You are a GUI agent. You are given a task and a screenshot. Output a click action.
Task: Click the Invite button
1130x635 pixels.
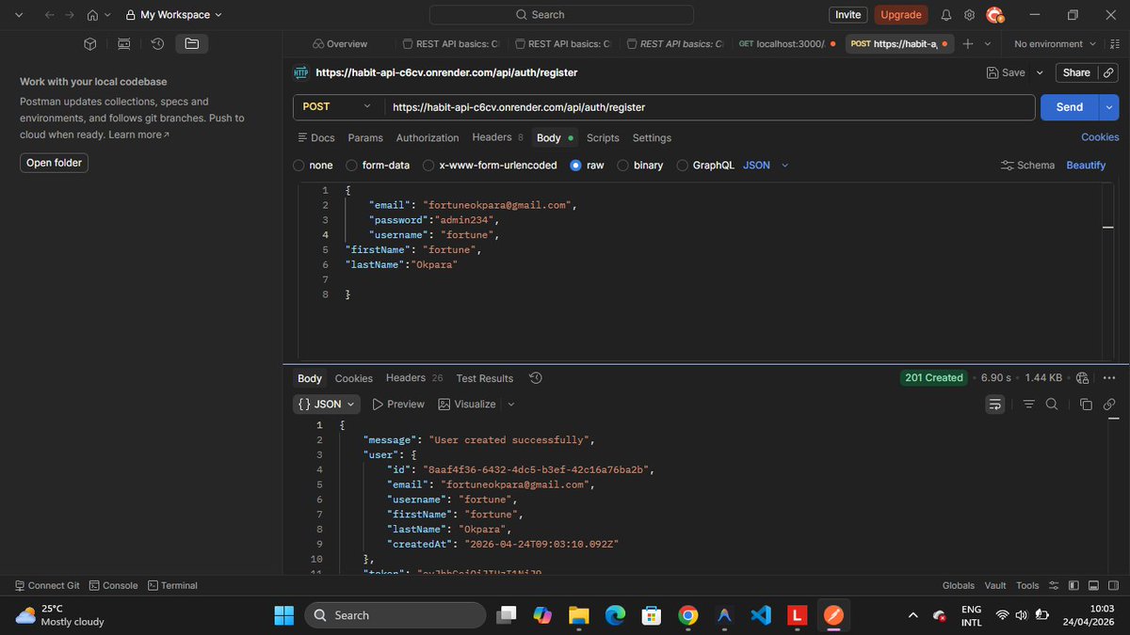848,15
